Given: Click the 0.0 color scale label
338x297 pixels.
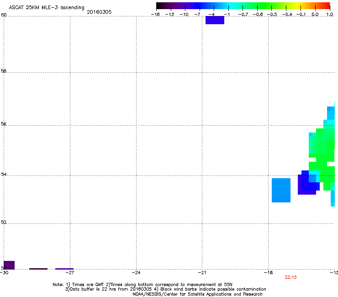Looking at the screenshot, I should pyautogui.click(x=315, y=15).
